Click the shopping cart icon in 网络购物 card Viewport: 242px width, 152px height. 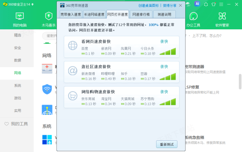(73, 96)
